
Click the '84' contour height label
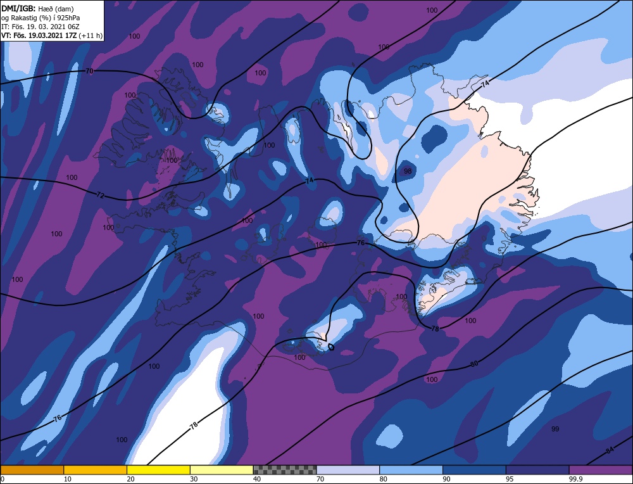click(x=610, y=450)
